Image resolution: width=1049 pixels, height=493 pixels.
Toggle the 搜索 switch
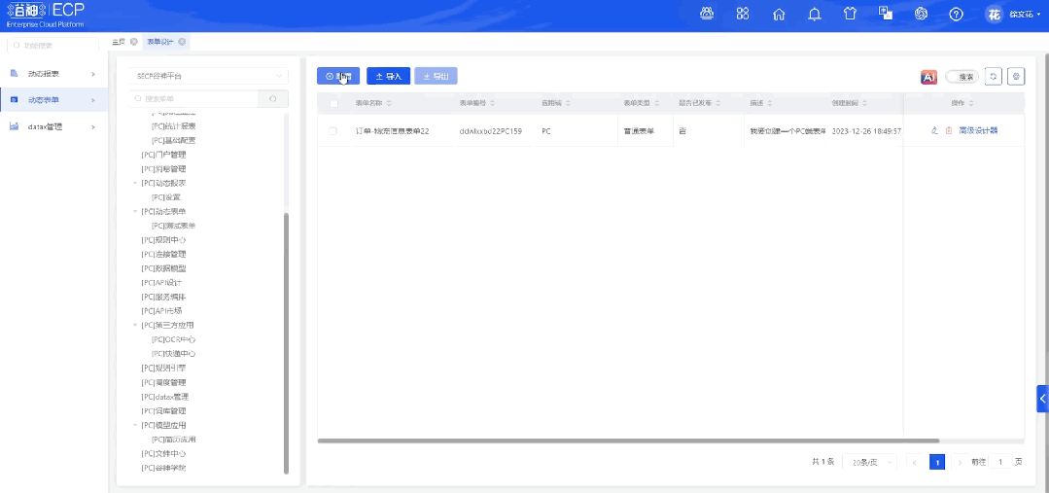point(962,77)
